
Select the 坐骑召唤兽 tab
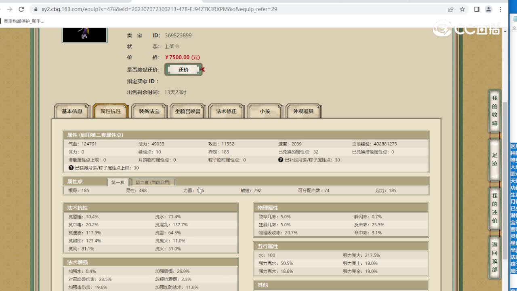[x=188, y=111]
